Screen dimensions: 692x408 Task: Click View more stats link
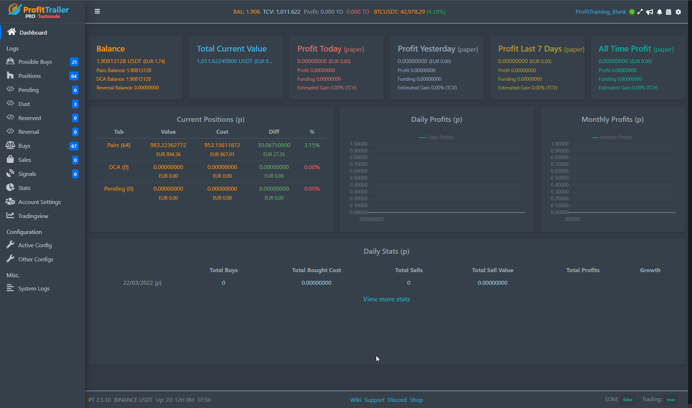coord(386,299)
